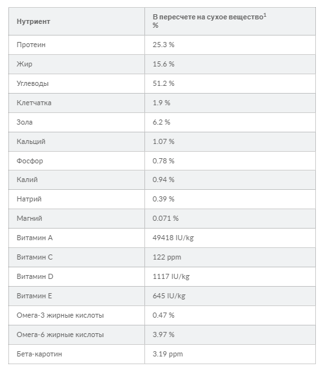The height and width of the screenshot is (370, 323).
Task: Click the 1.07 % Кальций value
Action: point(163,141)
